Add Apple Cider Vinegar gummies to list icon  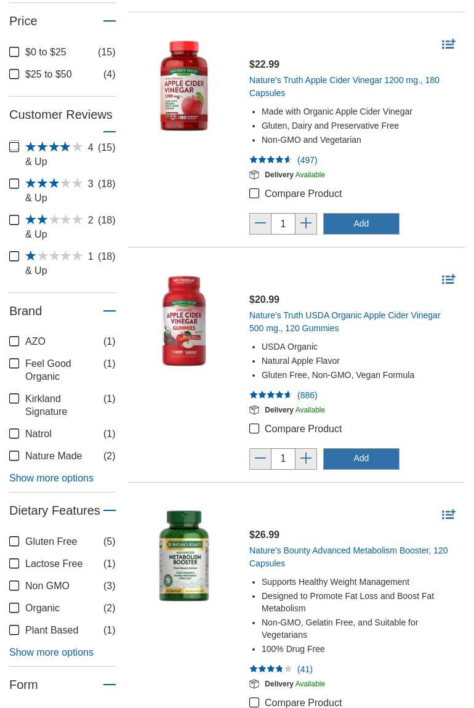click(448, 280)
